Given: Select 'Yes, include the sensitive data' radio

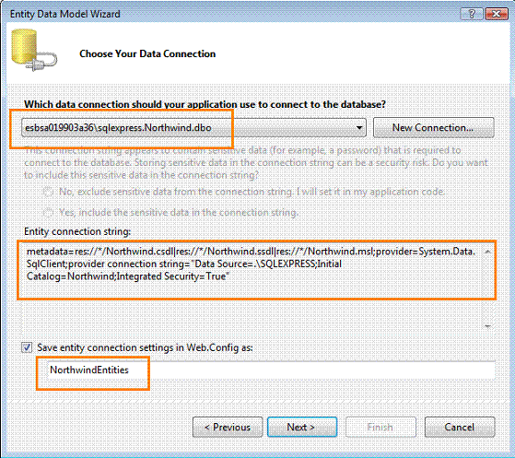Looking at the screenshot, I should 48,213.
